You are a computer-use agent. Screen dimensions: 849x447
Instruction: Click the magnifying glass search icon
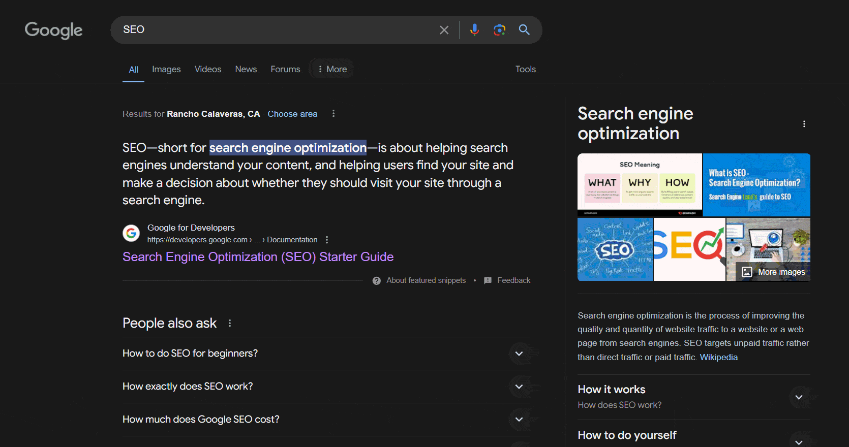pos(524,30)
